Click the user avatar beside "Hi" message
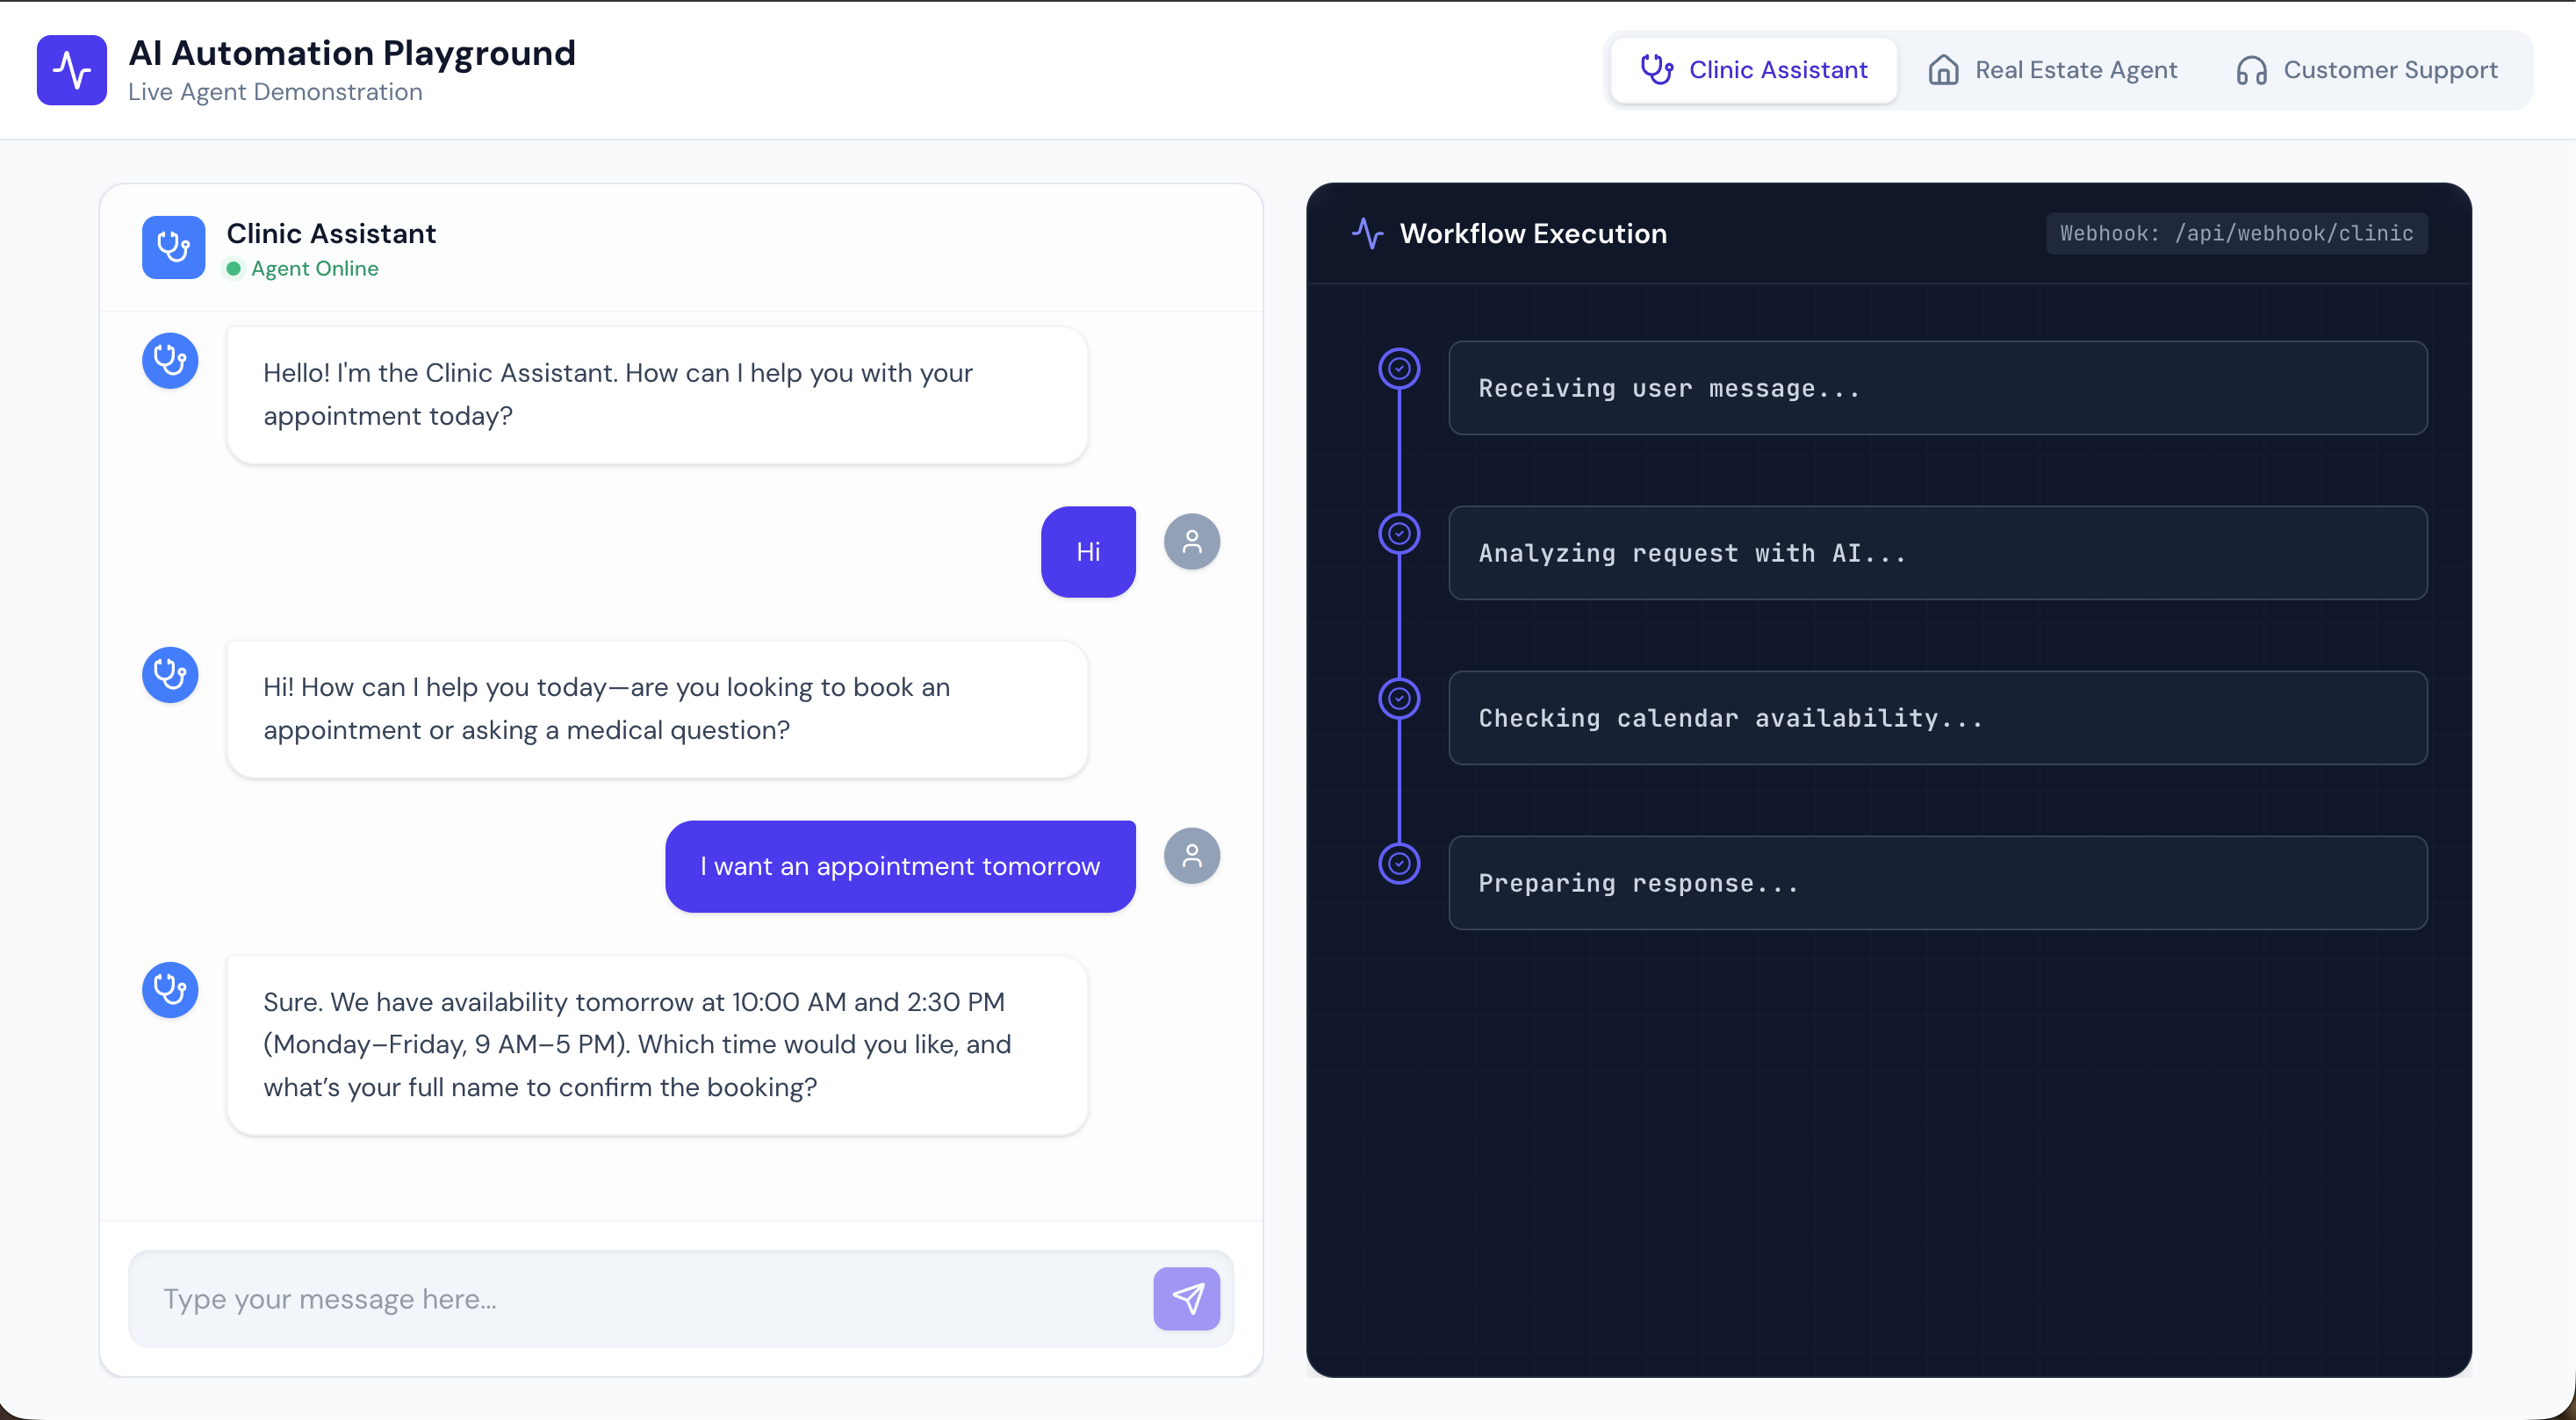 1191,541
